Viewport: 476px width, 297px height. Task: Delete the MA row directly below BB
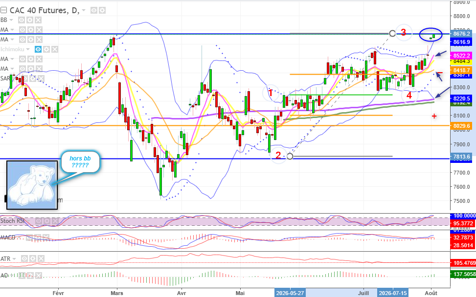pos(39,30)
